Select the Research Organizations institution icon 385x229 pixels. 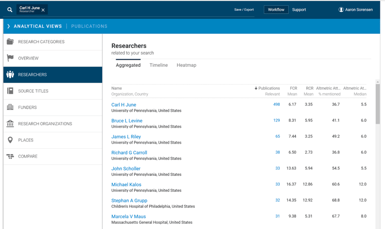10,124
